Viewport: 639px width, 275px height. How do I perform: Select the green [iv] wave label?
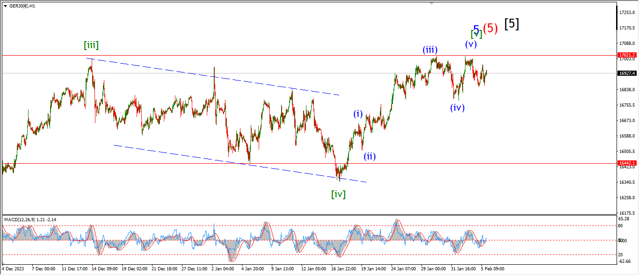pos(338,194)
